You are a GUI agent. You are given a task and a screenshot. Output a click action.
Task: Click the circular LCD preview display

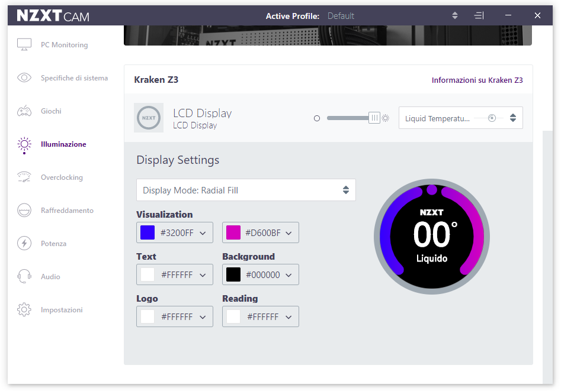432,237
